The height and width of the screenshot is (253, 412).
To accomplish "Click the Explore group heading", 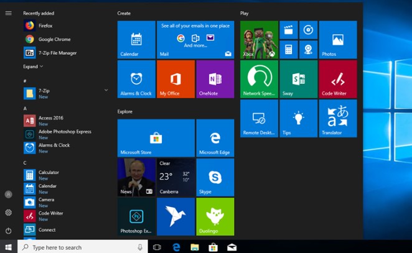I will (125, 111).
